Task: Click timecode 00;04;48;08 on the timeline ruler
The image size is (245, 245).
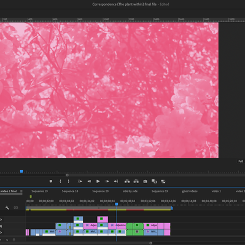Action: (x=209, y=201)
